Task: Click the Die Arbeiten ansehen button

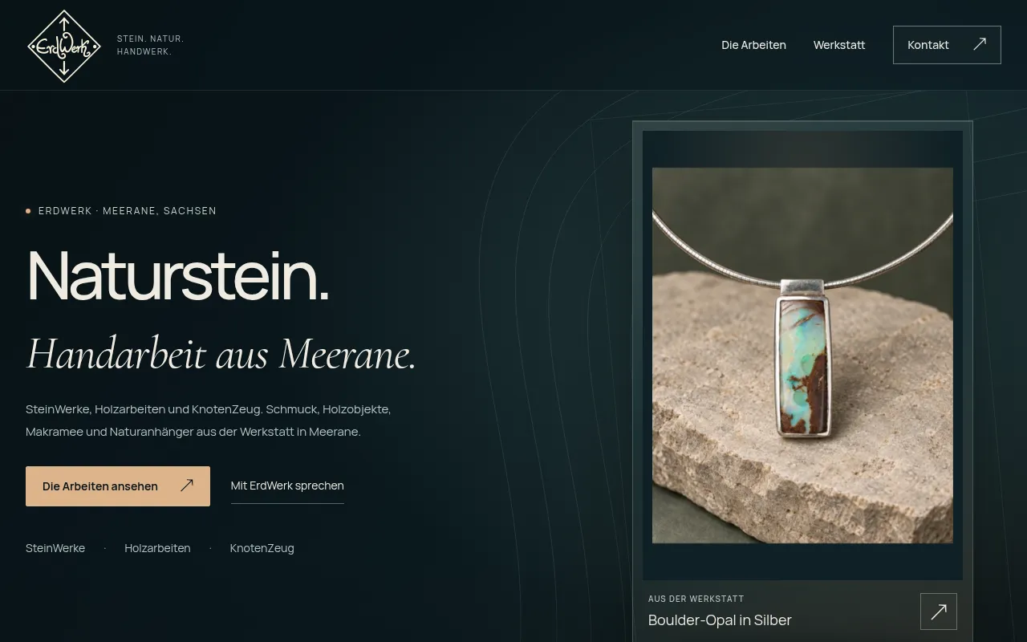Action: [x=118, y=486]
